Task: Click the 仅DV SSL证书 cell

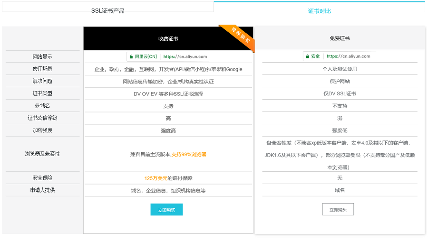Action: (x=340, y=93)
